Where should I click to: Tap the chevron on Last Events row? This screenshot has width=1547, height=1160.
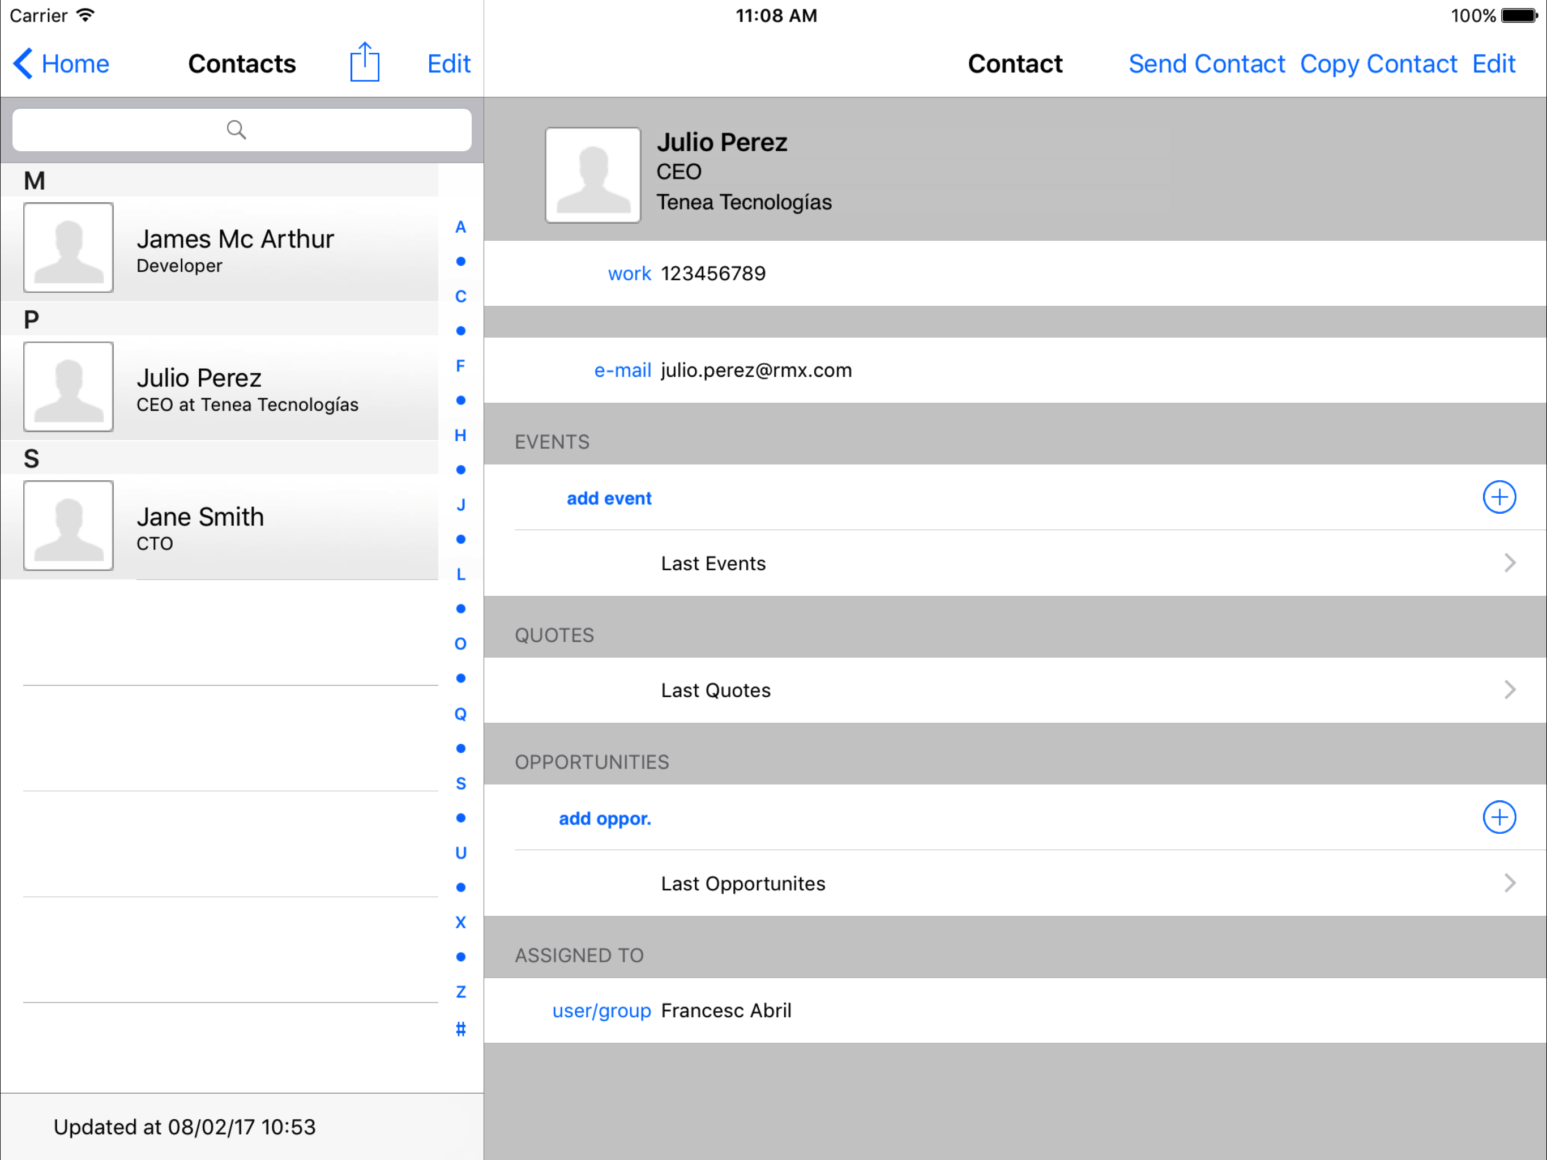(x=1511, y=563)
